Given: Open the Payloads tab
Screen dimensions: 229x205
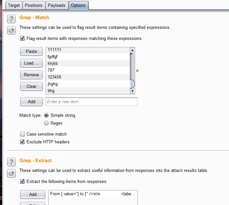Looking at the screenshot, I should (x=57, y=5).
